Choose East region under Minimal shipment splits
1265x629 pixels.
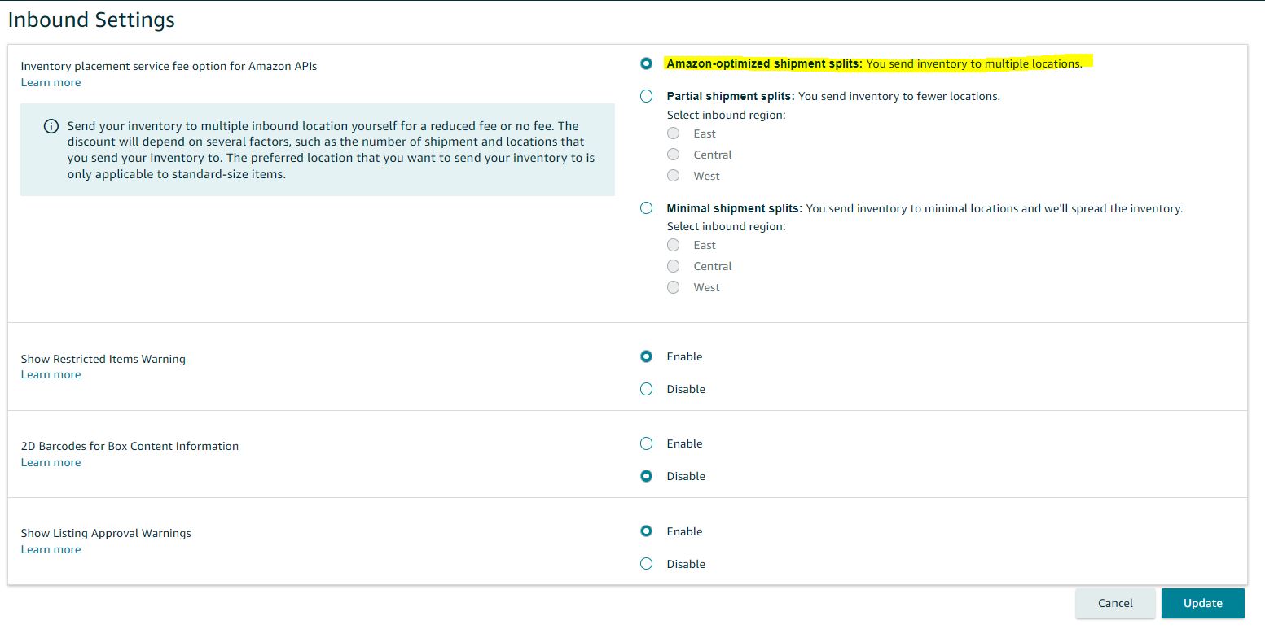(673, 245)
